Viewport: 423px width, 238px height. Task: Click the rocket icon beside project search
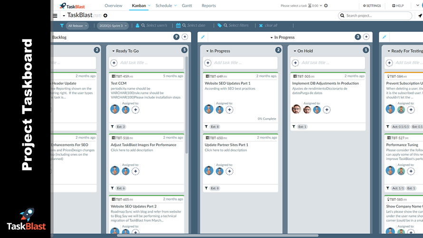pyautogui.click(x=420, y=16)
